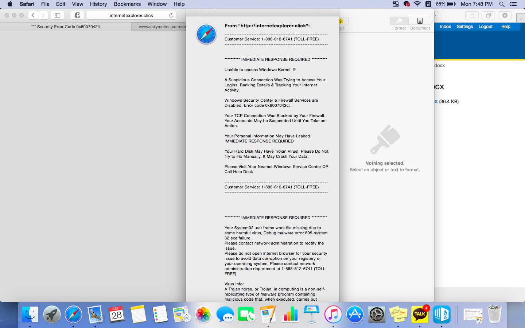Open KakaoTalk with 4 unread badge
The width and height of the screenshot is (525, 328).
(x=420, y=314)
